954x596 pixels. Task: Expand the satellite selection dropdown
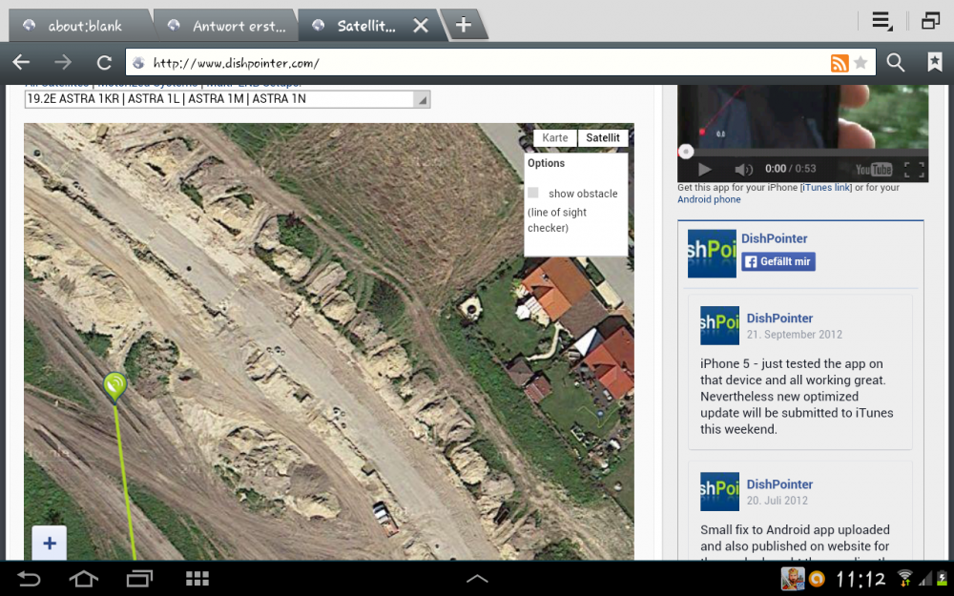[422, 99]
